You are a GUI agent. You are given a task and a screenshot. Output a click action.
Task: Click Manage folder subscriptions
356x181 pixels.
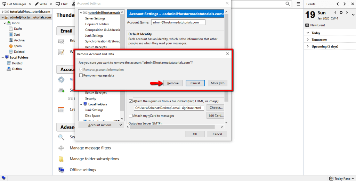click(x=94, y=159)
